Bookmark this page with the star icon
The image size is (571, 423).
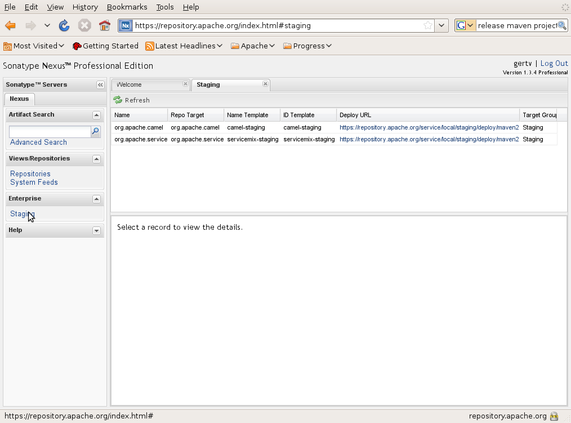point(428,25)
